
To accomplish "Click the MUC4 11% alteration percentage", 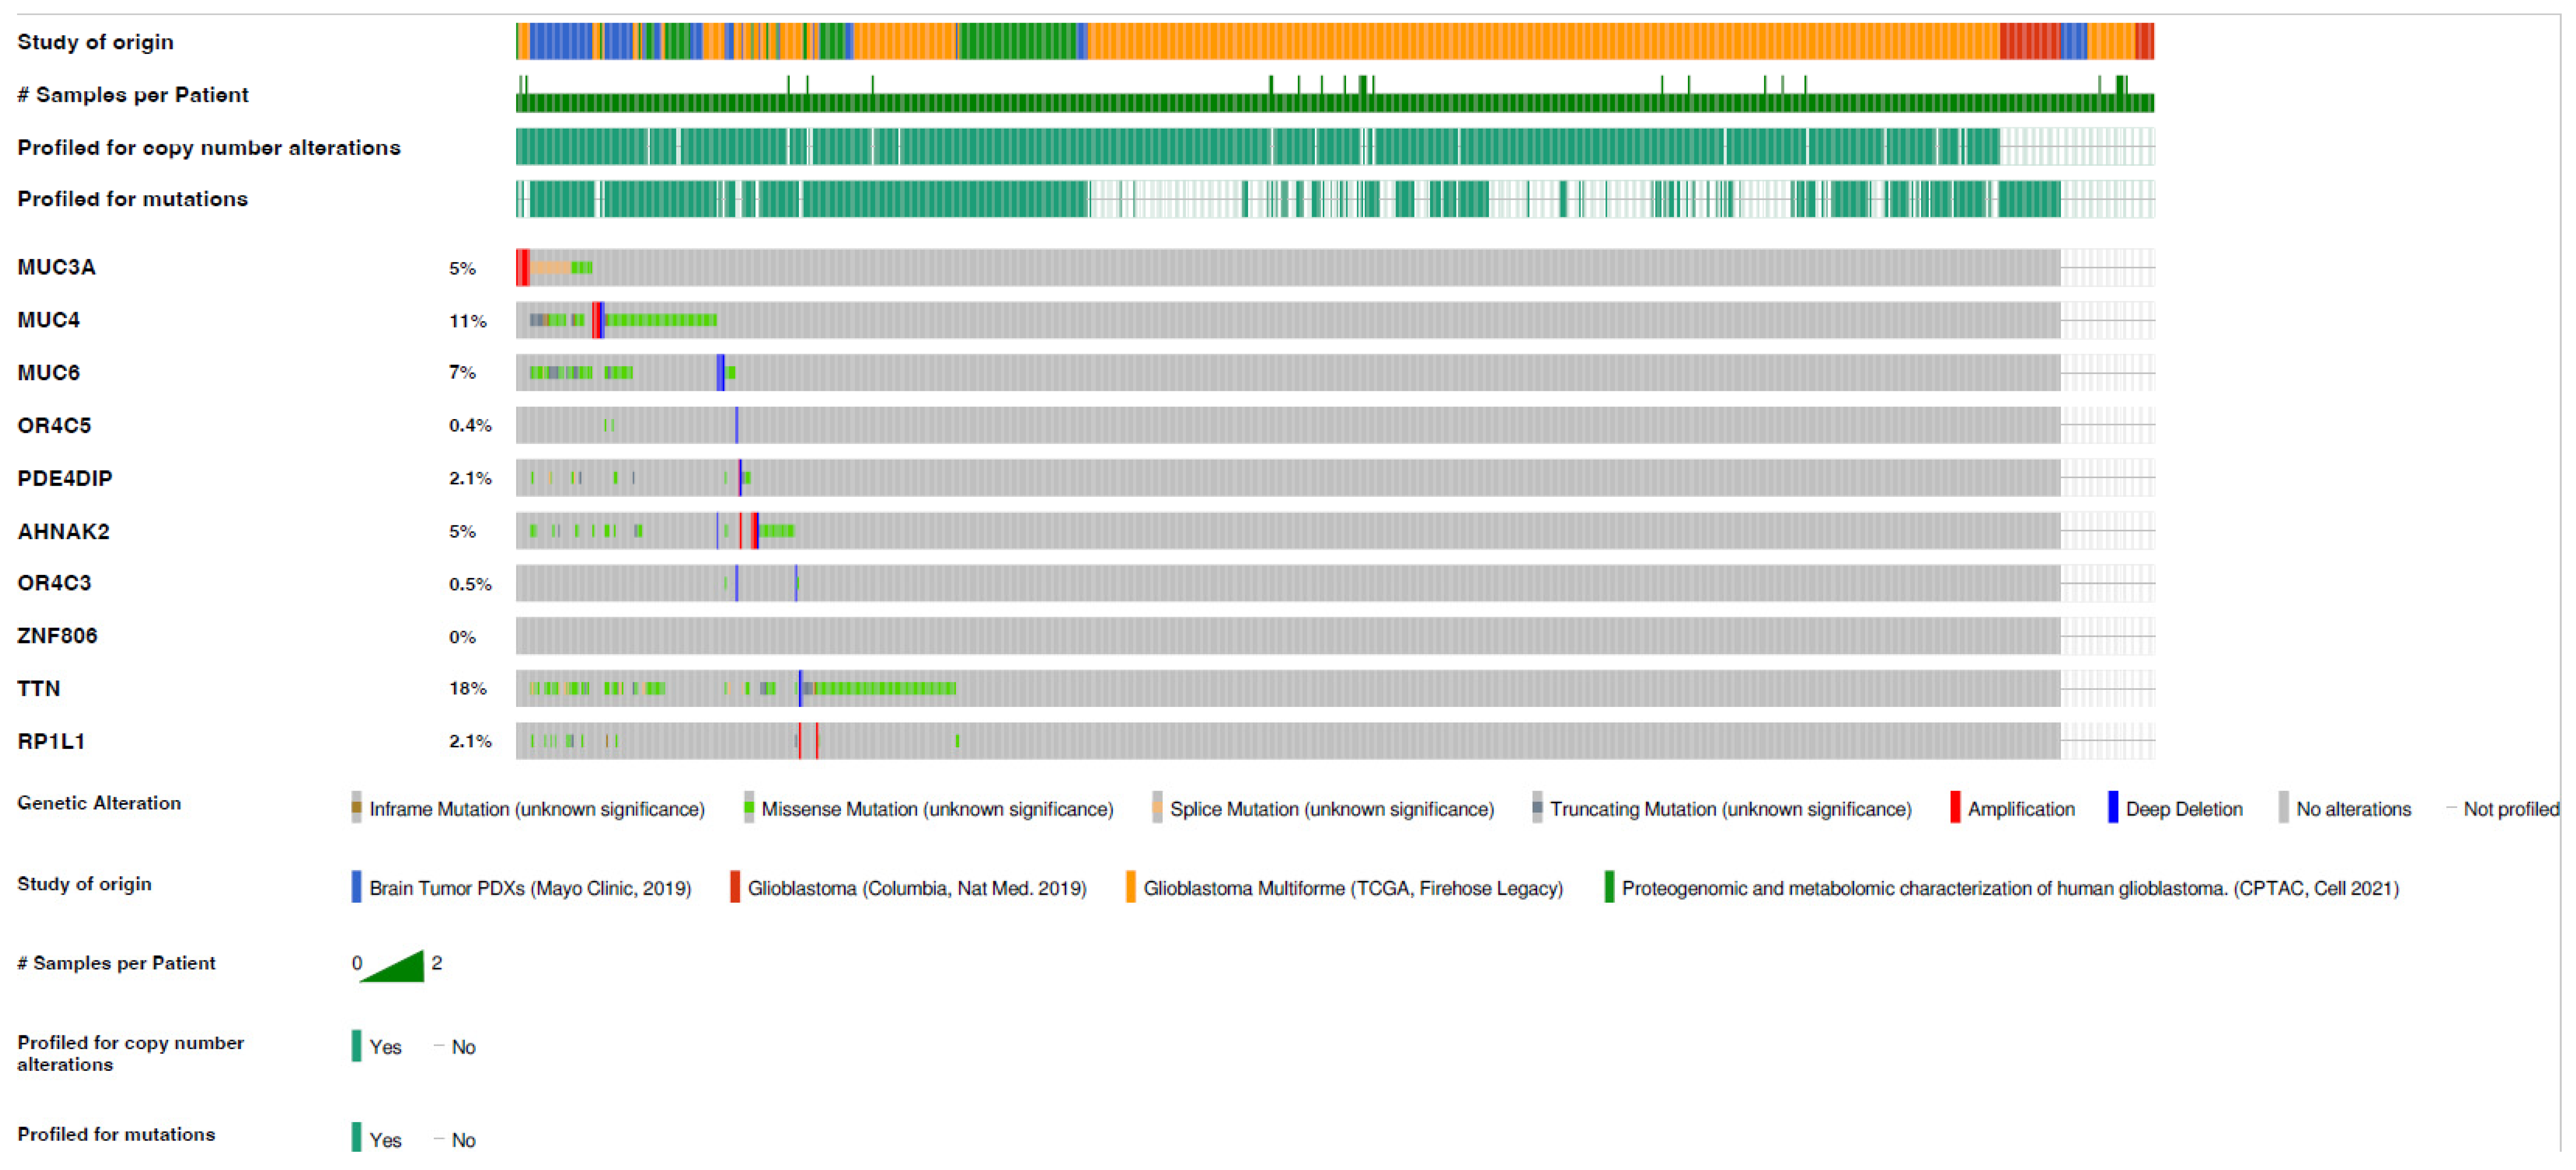I will [467, 321].
